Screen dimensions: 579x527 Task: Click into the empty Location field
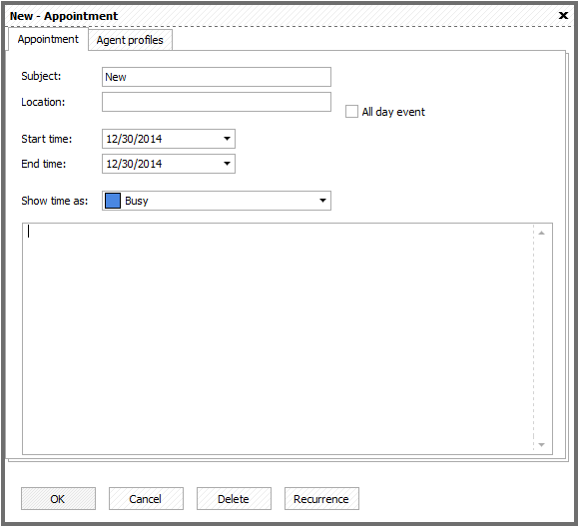click(217, 102)
